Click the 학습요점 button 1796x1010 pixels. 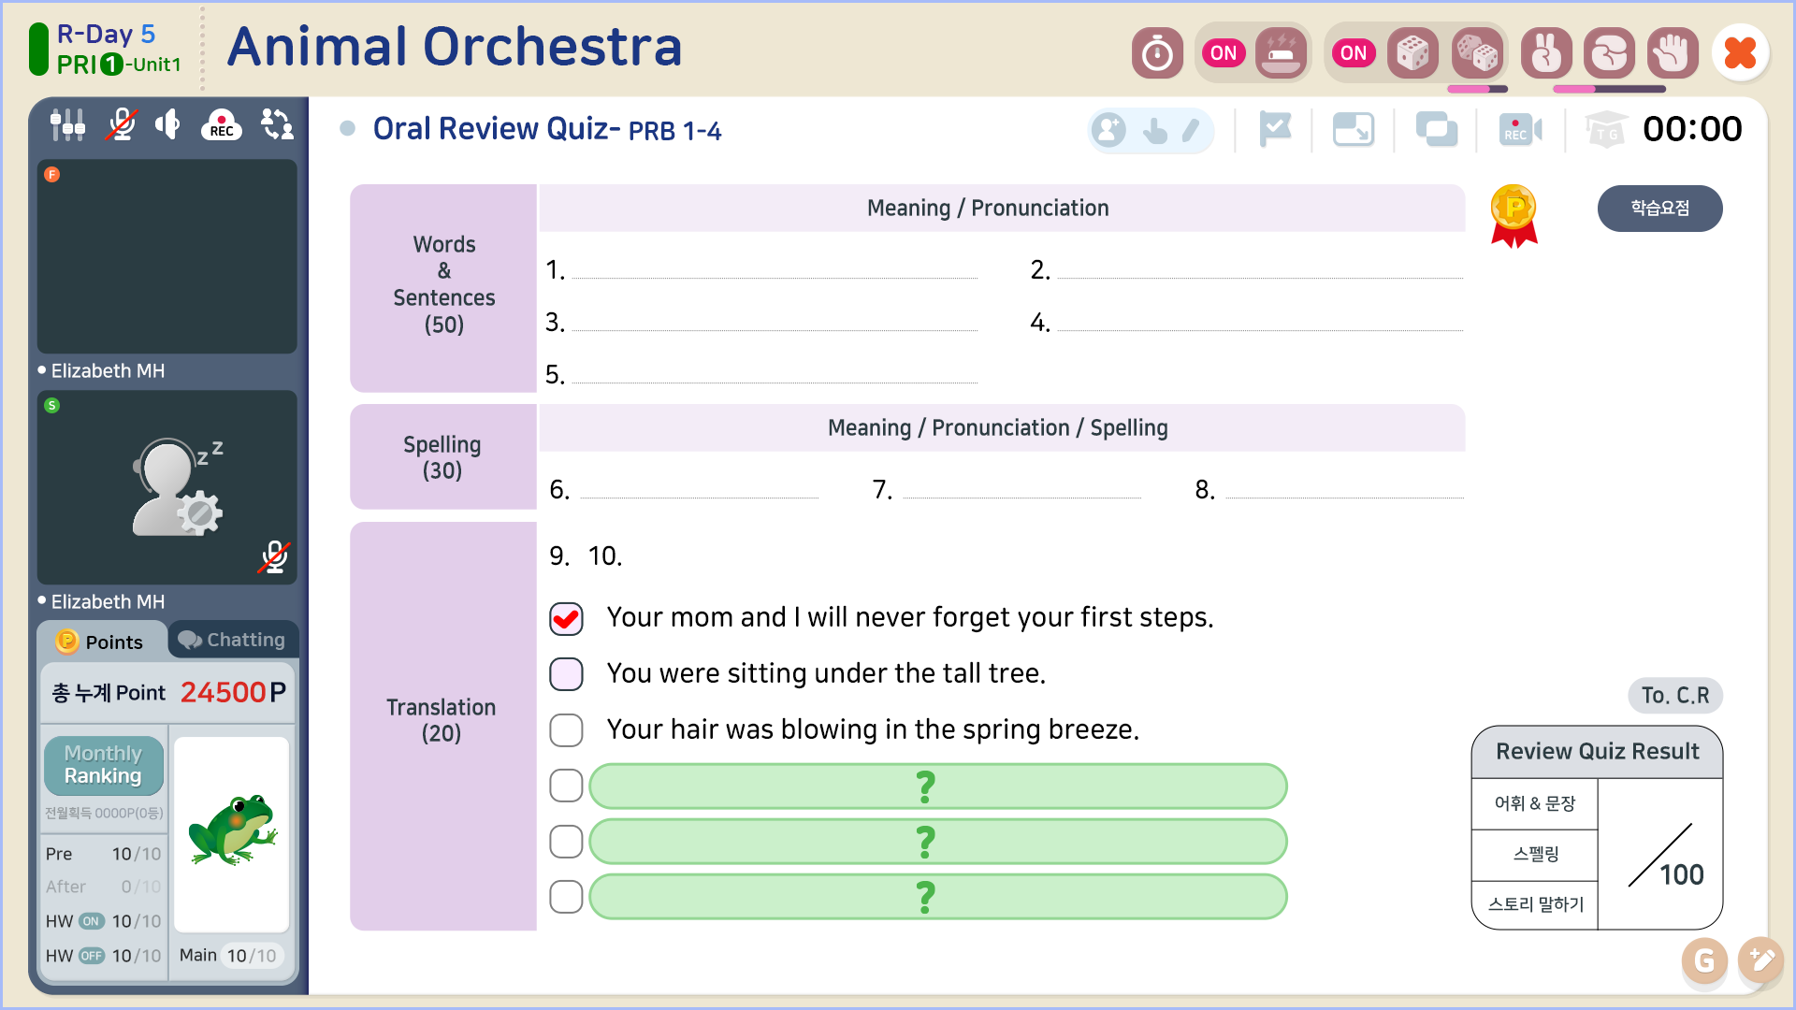tap(1659, 209)
